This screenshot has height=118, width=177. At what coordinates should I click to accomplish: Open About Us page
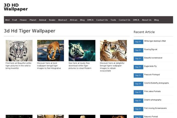pos(147,20)
